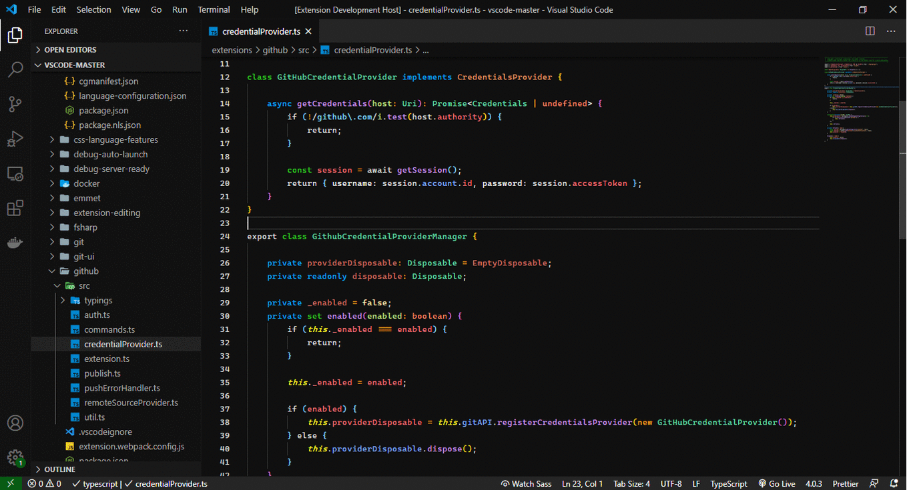Open the Accounts menu icon
The height and width of the screenshot is (490, 907).
coord(15,423)
